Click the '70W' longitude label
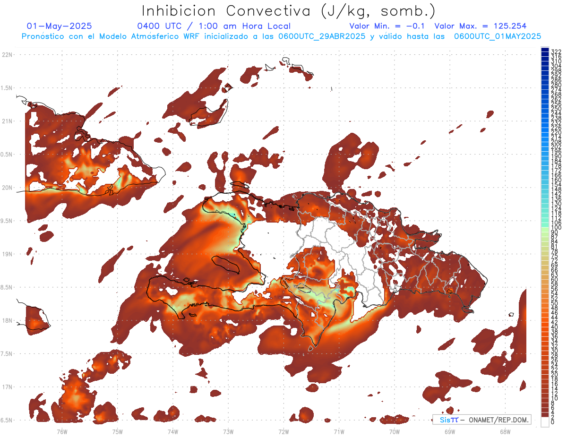567x438 pixels. [394, 431]
